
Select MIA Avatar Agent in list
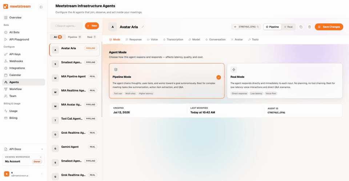(x=74, y=106)
